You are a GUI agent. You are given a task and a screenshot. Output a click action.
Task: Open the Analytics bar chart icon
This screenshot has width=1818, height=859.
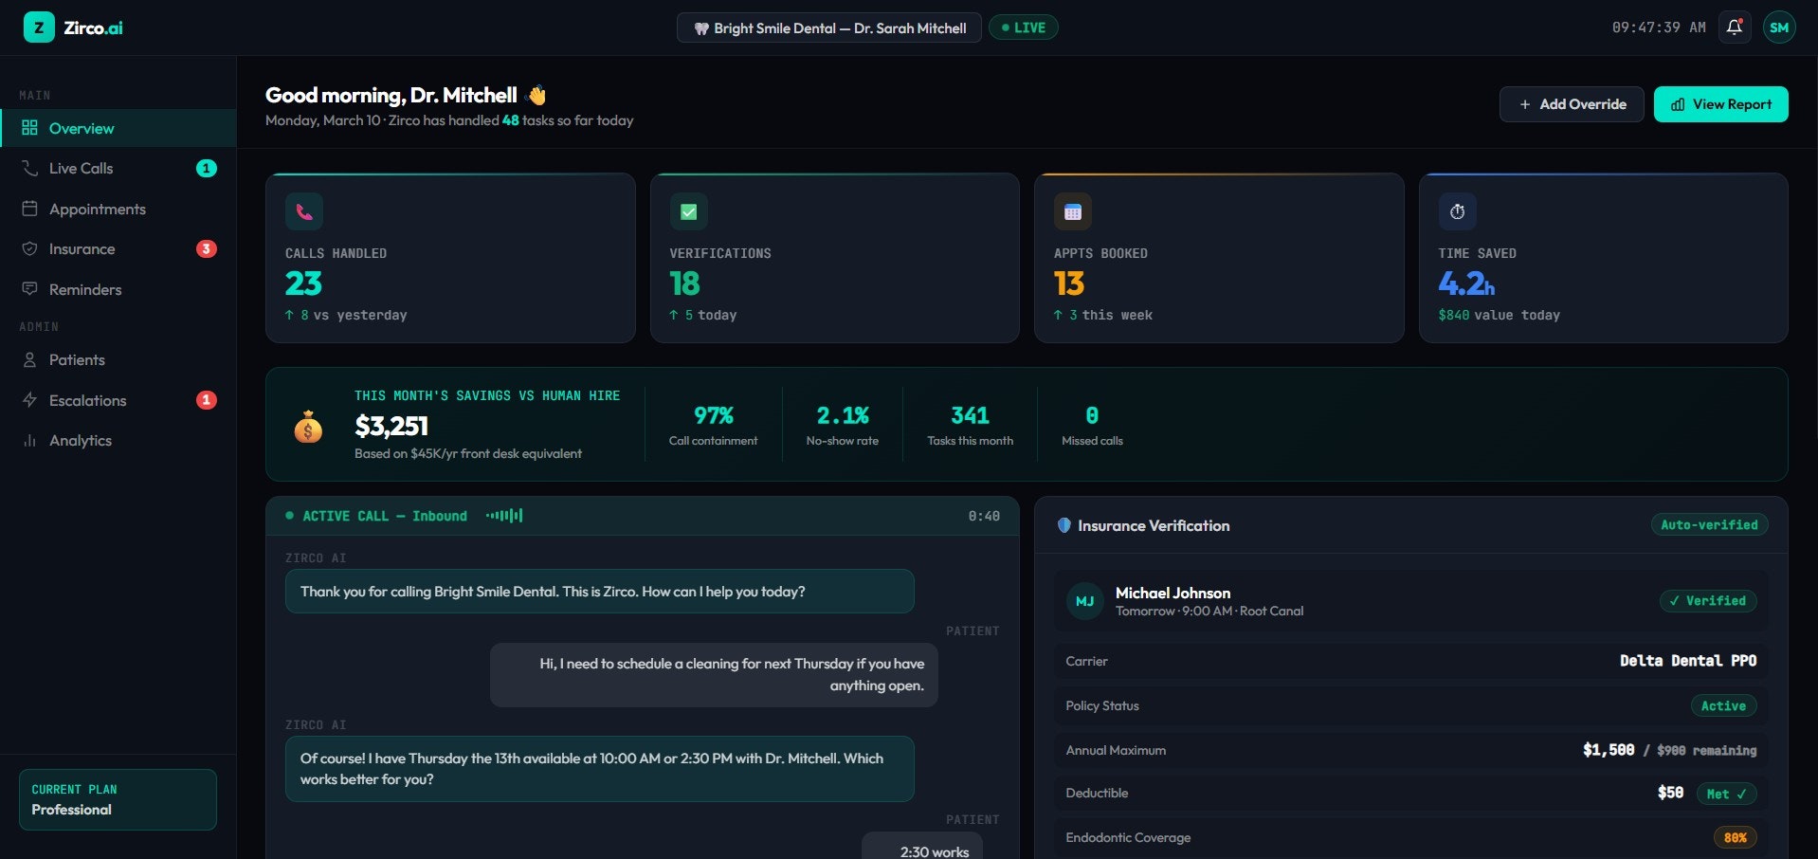pos(29,440)
